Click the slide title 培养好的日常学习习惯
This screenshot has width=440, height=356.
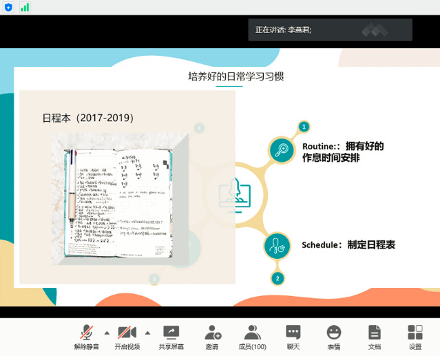click(235, 76)
